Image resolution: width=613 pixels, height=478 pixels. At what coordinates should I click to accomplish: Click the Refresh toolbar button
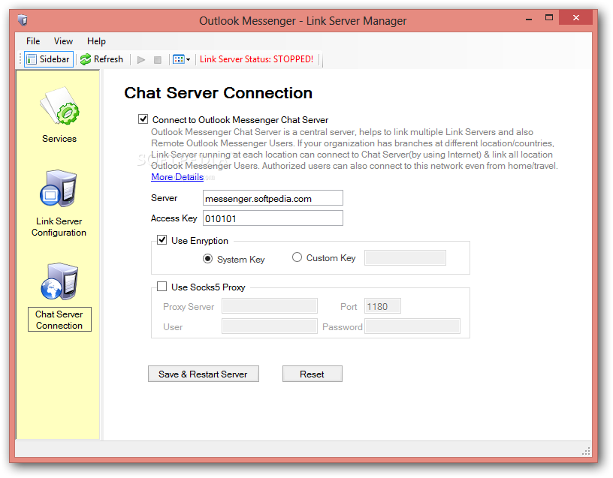pos(101,59)
